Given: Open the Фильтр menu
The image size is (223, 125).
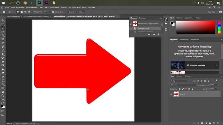Looking at the screenshot, I should click(x=64, y=8).
